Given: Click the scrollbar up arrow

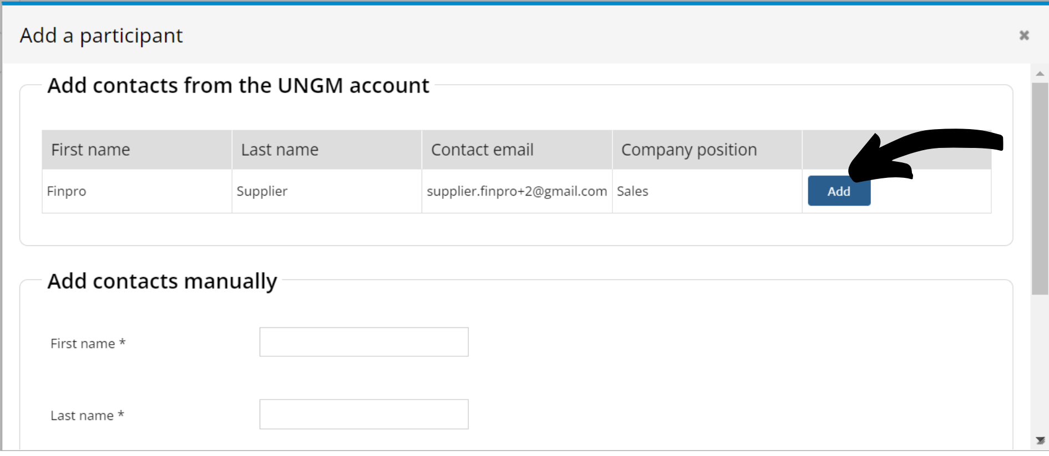Looking at the screenshot, I should click(1040, 73).
